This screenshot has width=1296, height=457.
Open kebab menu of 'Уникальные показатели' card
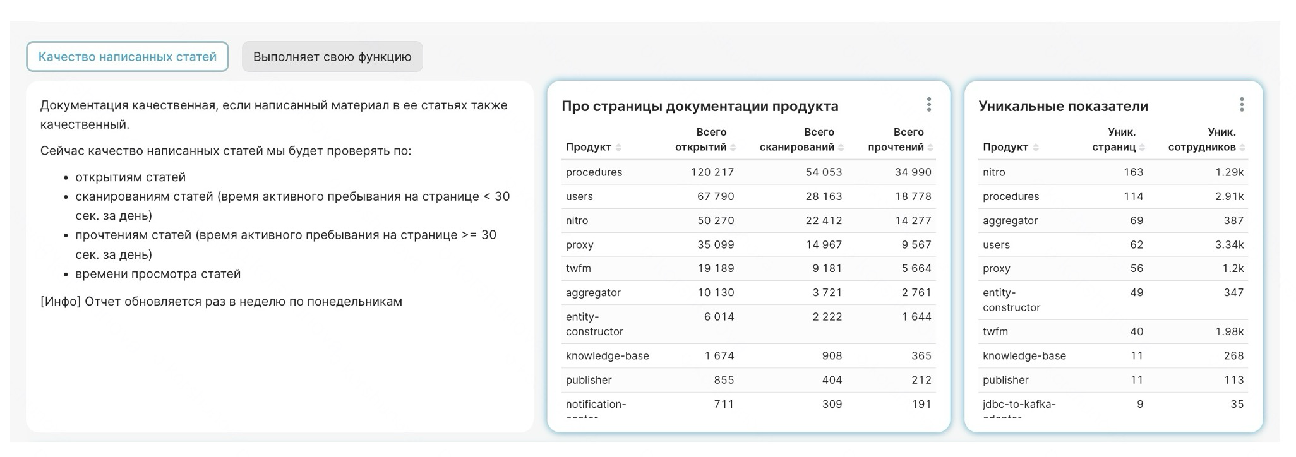(x=1241, y=105)
